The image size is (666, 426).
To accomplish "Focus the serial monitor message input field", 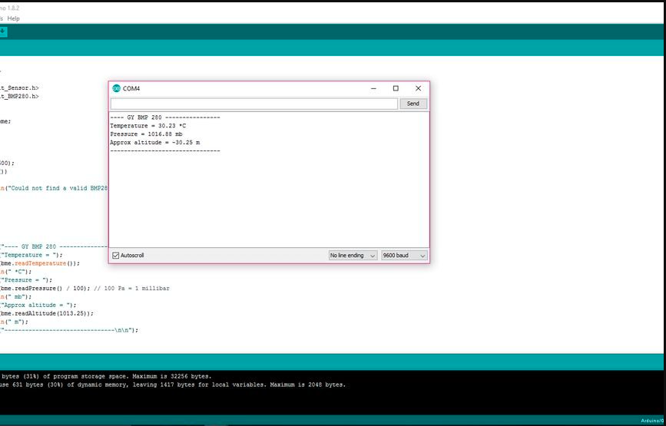I will [253, 104].
